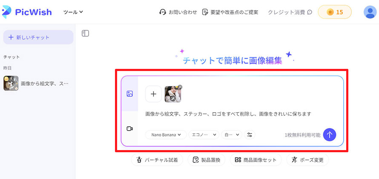
Task: Click the チャット section heading
Action: (x=11, y=57)
